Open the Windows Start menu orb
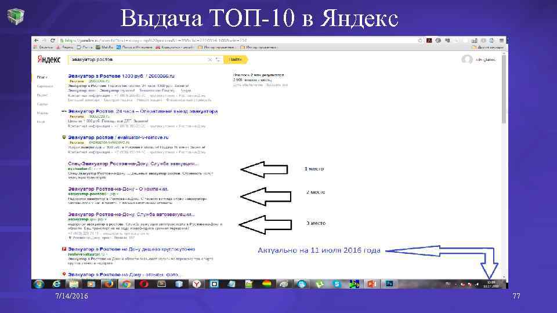Screen dimensions: 557x313 (39, 284)
